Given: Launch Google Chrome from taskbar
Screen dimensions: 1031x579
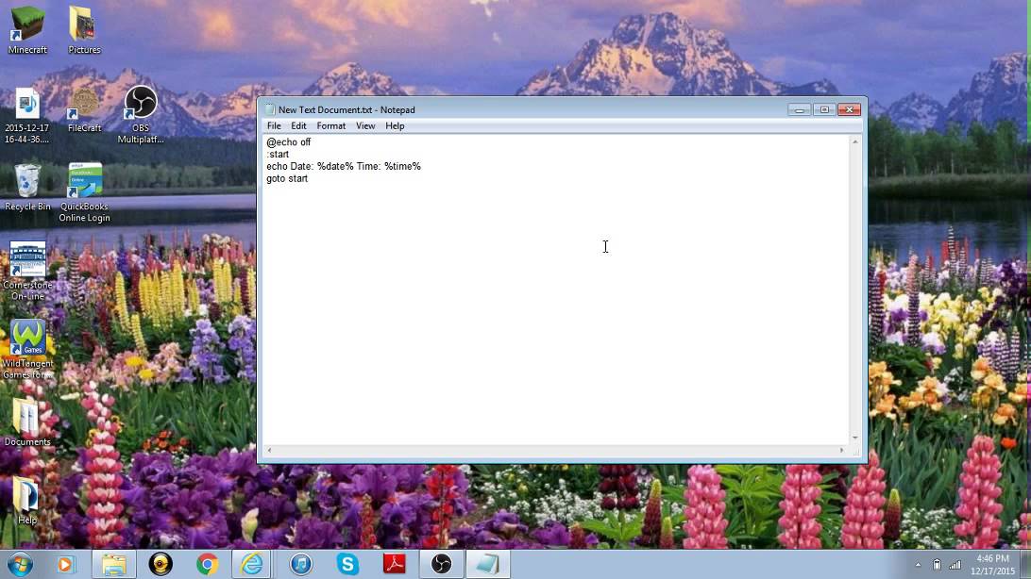Looking at the screenshot, I should coord(207,565).
